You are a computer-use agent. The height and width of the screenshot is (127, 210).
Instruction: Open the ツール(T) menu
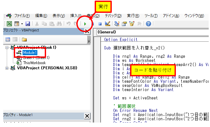click(151, 16)
